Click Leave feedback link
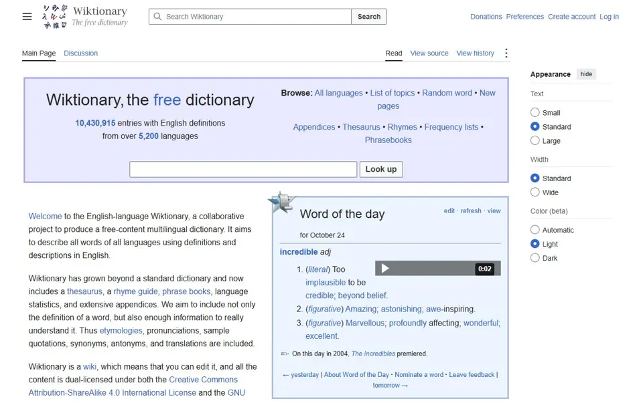 click(472, 375)
